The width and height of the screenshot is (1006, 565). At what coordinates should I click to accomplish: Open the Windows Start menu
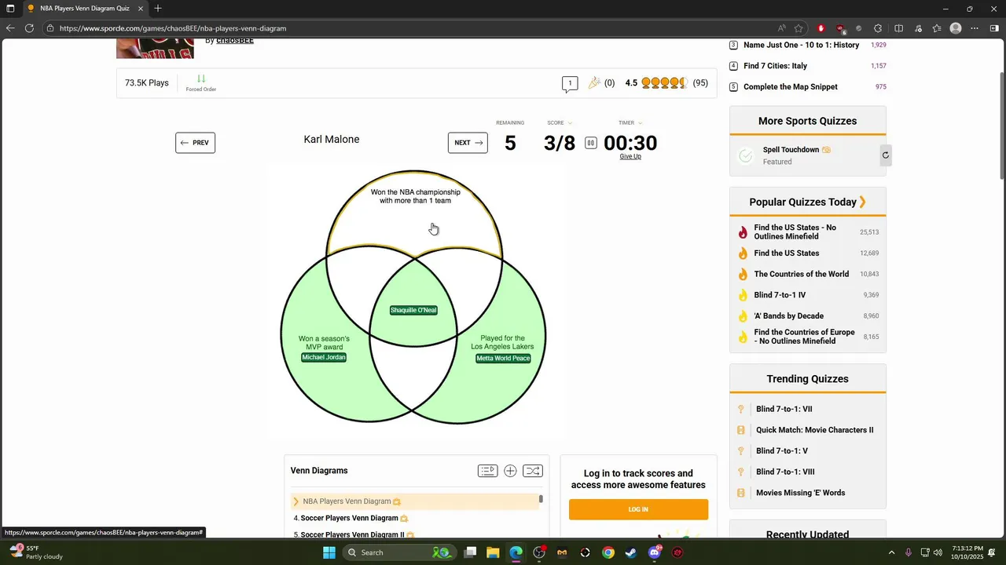(x=329, y=552)
